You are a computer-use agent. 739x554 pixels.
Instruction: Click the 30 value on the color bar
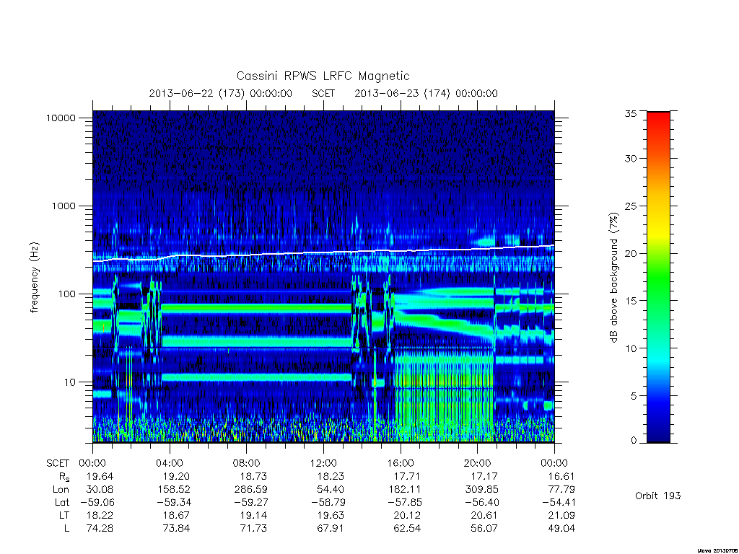[631, 158]
